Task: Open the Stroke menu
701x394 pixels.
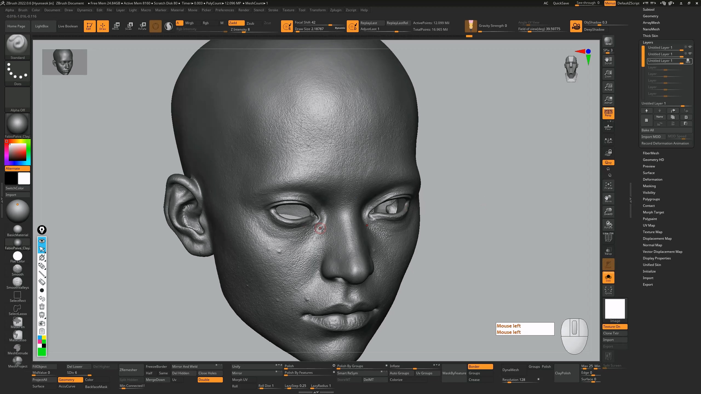Action: tap(273, 10)
